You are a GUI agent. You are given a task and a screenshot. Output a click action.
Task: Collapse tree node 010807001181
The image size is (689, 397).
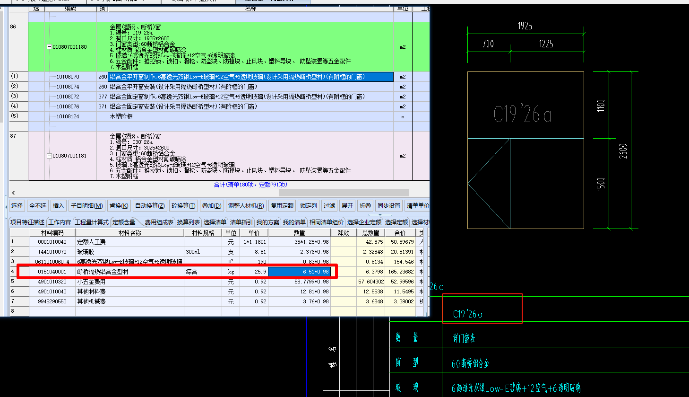point(49,156)
